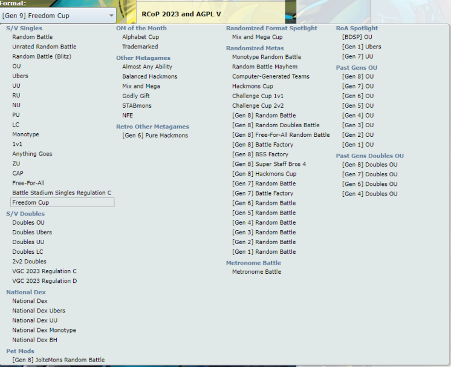Choose the 1v1 format
This screenshot has width=451, height=367.
click(x=17, y=144)
